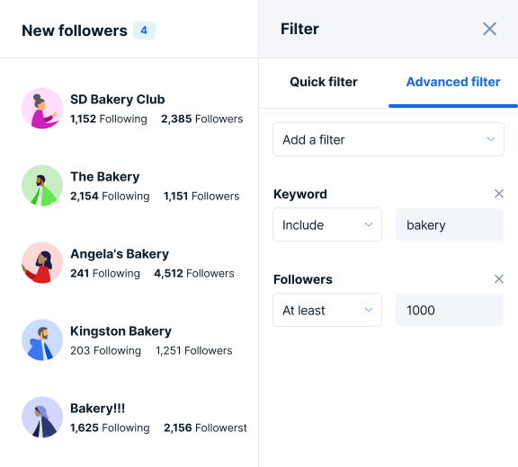518x467 pixels.
Task: Select Kingston Bakery avatar
Action: coord(42,339)
